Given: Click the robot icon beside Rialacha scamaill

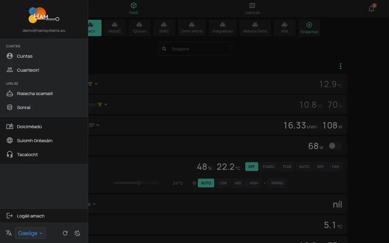Looking at the screenshot, I should click(10, 94).
